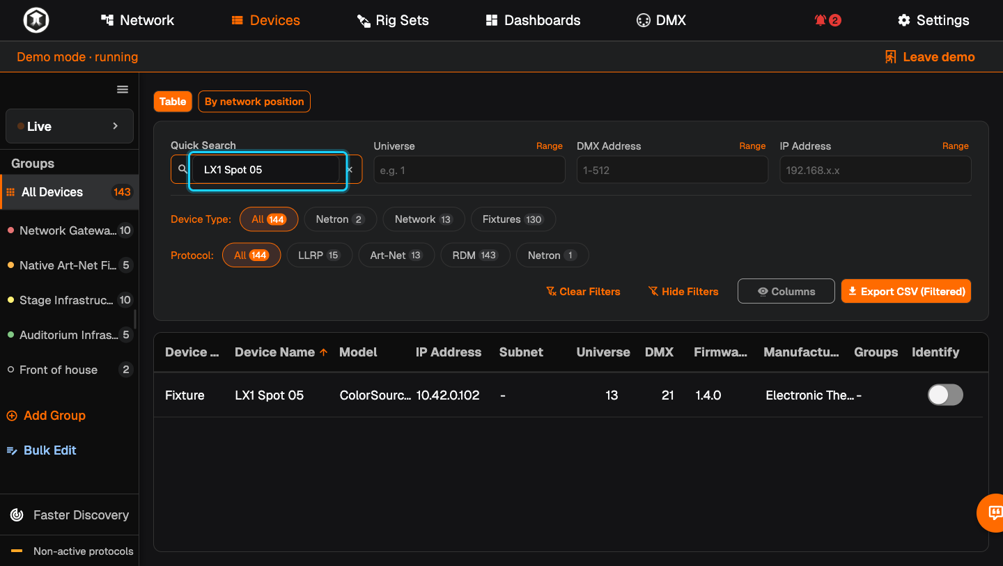
Task: Click Clear Filters
Action: point(584,292)
